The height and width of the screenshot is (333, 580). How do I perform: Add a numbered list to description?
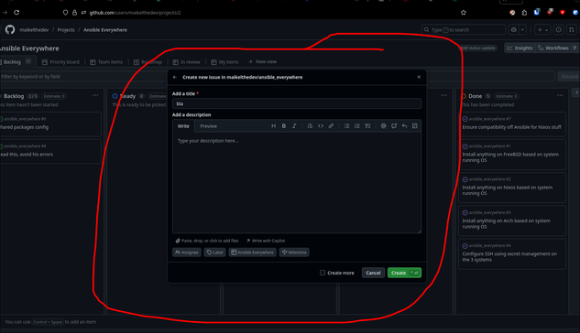tap(357, 126)
